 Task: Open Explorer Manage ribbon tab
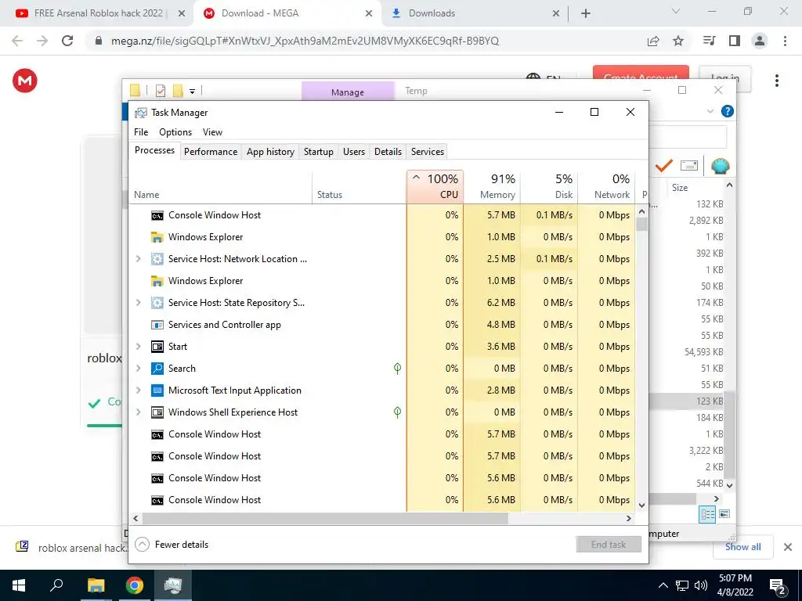pyautogui.click(x=347, y=92)
